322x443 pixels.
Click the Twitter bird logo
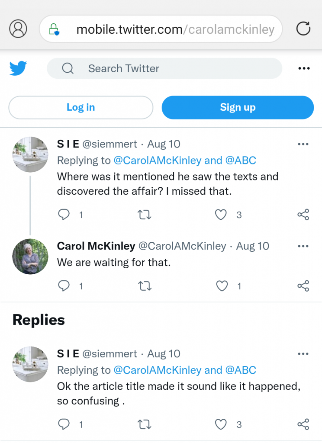18,68
